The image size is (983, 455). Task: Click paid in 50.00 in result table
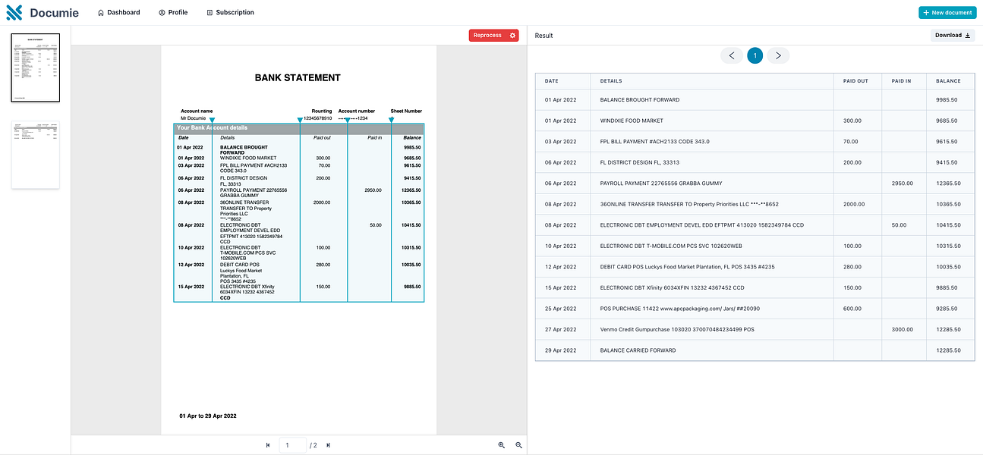[x=899, y=225]
